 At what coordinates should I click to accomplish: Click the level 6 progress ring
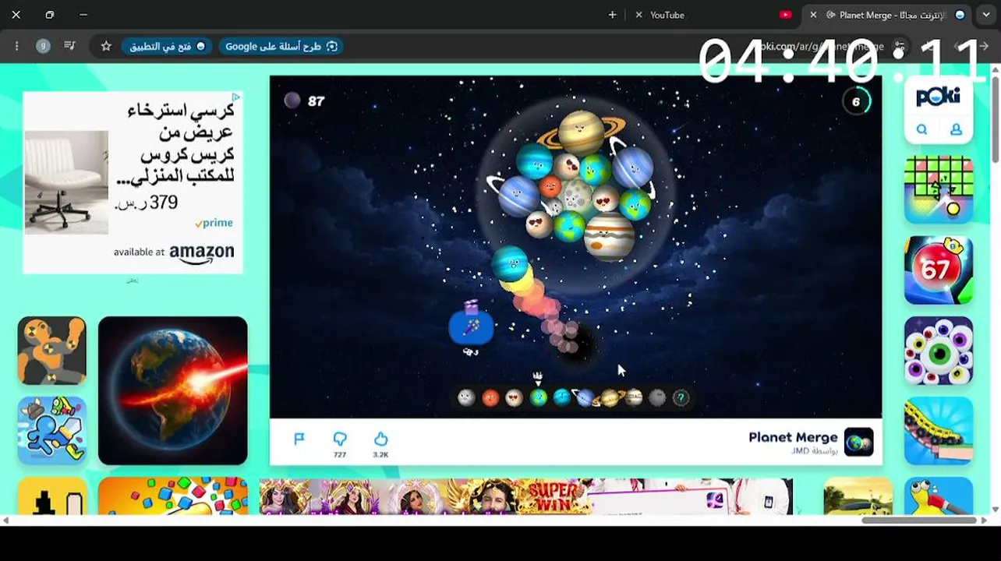pos(856,101)
